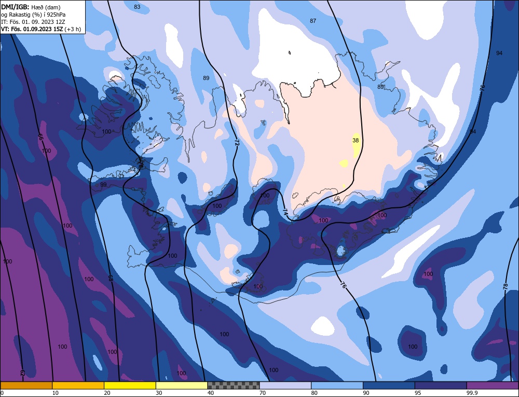Select the bright yellow 20–30 legend swatch
The width and height of the screenshot is (519, 397).
(130, 386)
